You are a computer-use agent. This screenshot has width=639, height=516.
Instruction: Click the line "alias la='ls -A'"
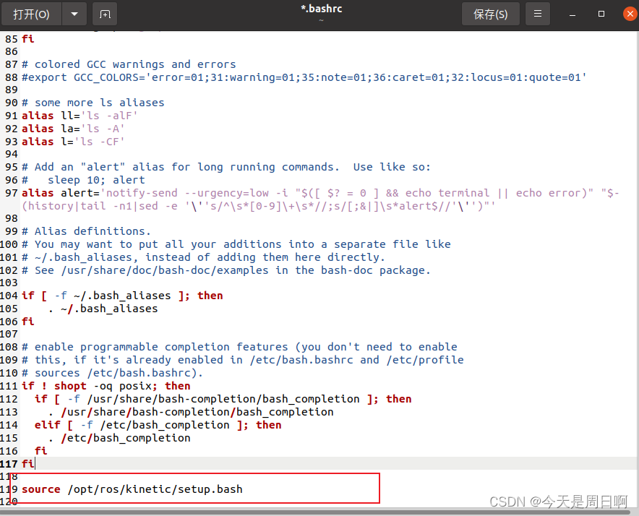(73, 129)
